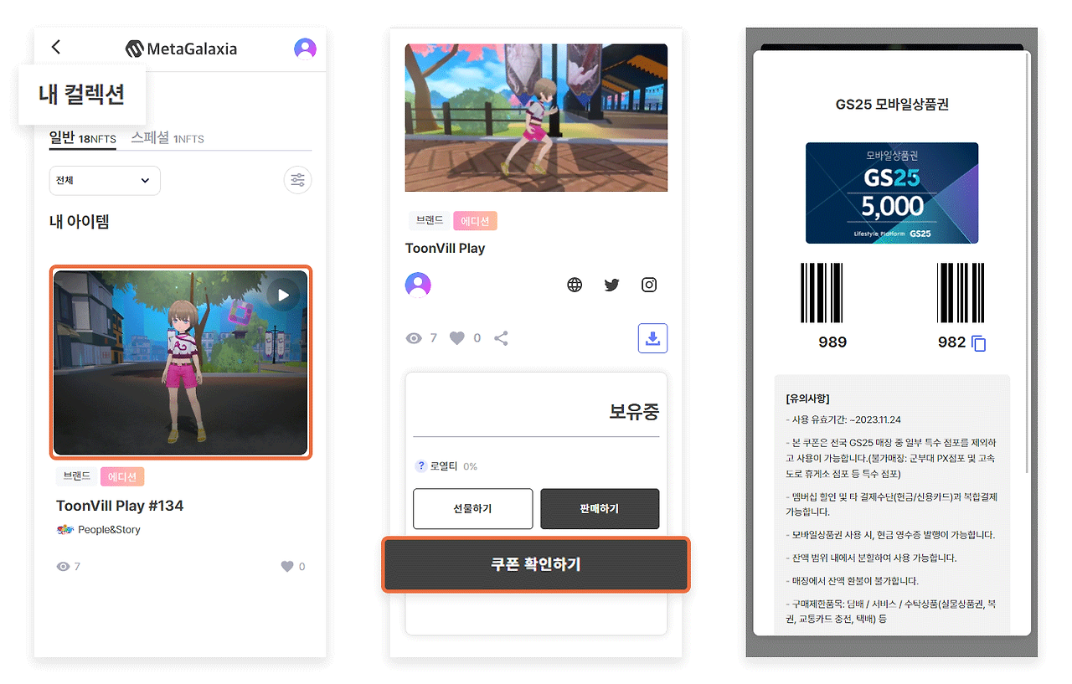
Task: Play the ToonVill Play #134 video
Action: point(283,294)
